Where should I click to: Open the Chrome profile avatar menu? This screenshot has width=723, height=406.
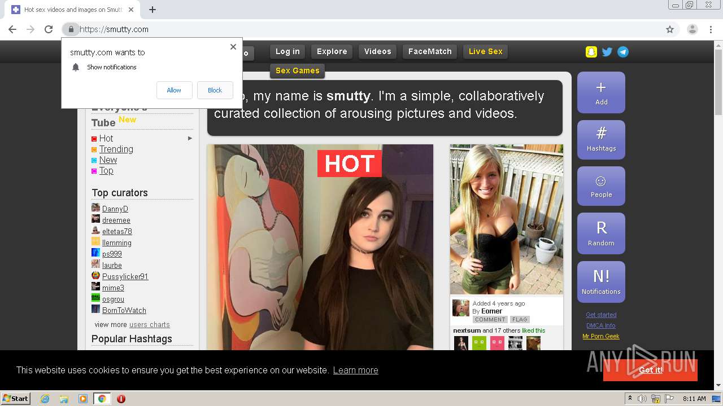pyautogui.click(x=692, y=29)
